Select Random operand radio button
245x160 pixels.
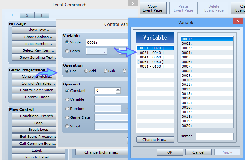point(67,109)
